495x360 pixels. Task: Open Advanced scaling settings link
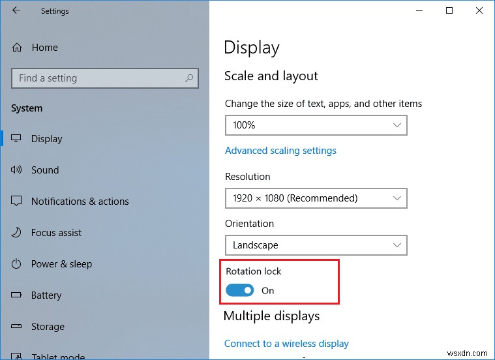280,151
